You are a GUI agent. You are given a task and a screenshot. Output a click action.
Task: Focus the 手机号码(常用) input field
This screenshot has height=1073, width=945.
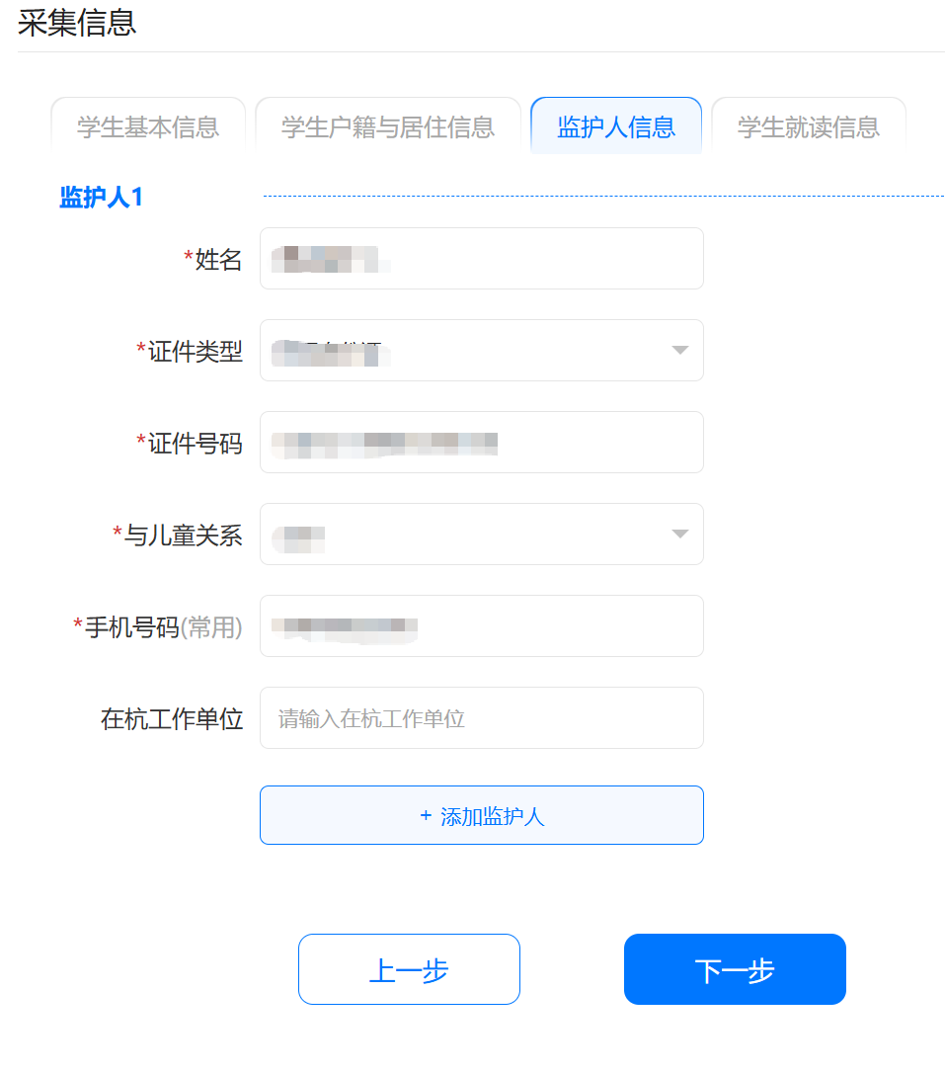tap(482, 626)
